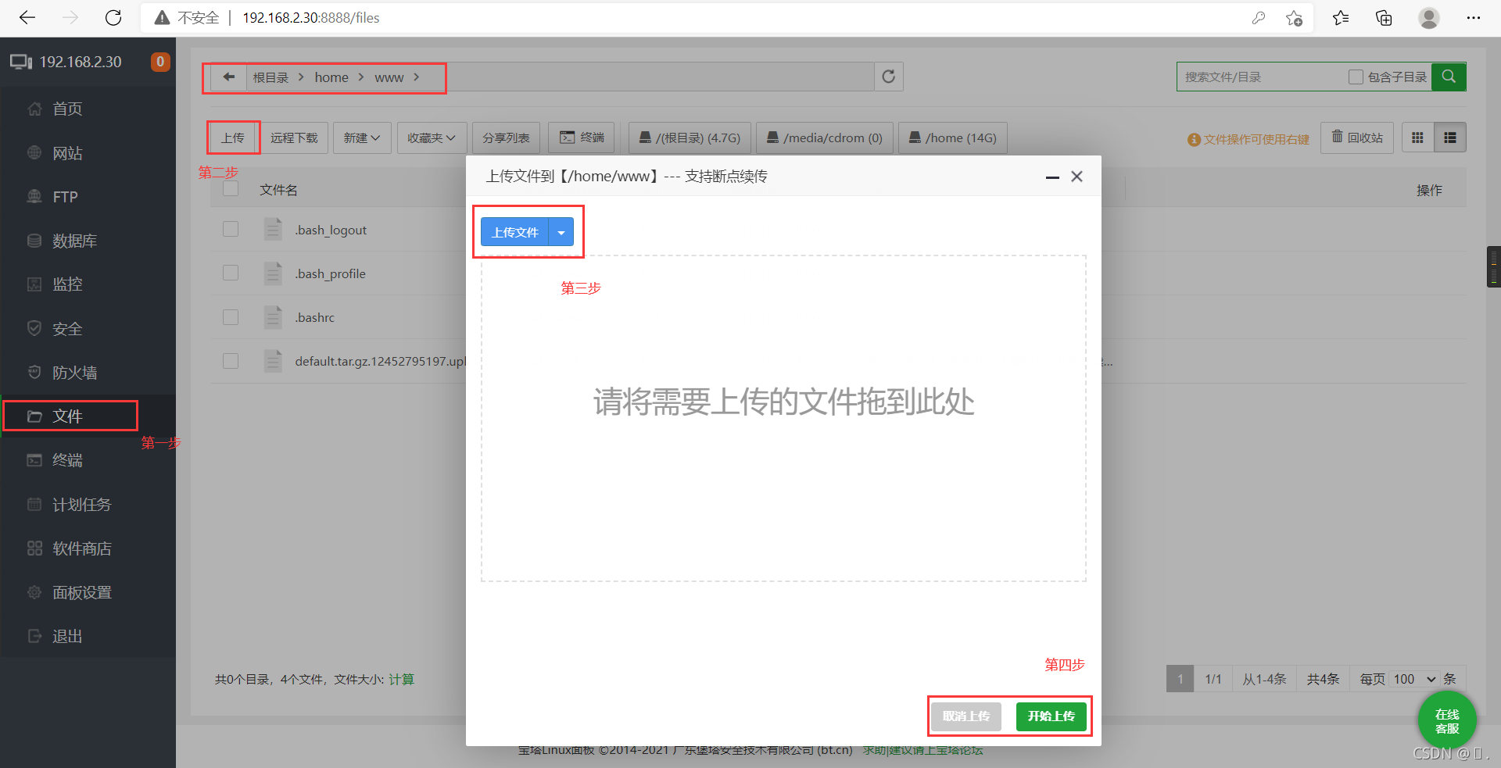Open 终端 in the sidebar
Screen dimensions: 1501x768
(88, 460)
